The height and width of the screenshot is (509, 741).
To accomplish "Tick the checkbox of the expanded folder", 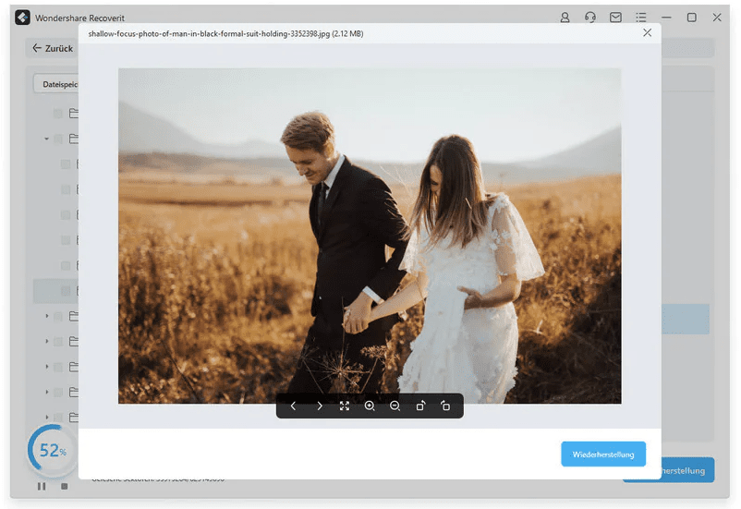I will [58, 139].
